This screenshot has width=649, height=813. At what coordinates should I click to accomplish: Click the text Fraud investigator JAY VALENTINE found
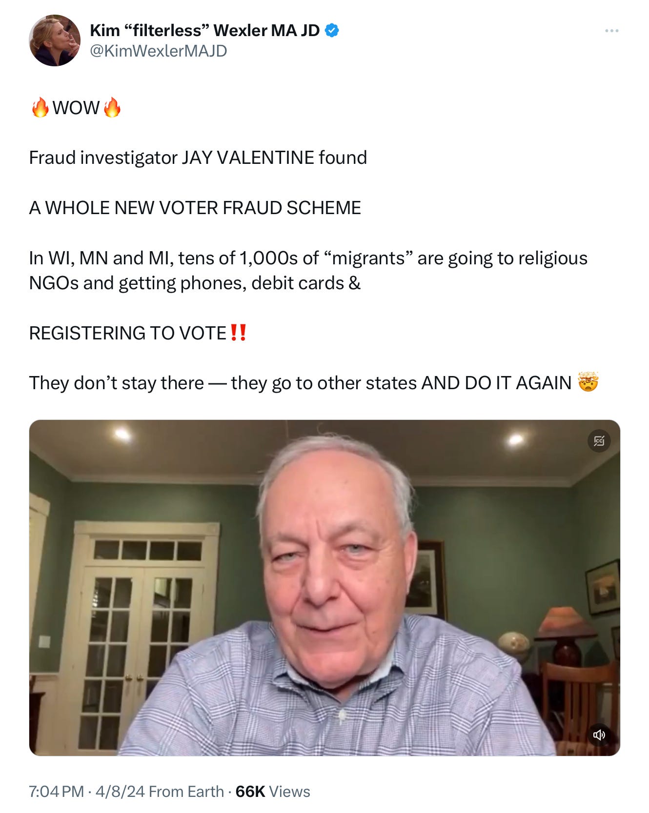(x=198, y=158)
